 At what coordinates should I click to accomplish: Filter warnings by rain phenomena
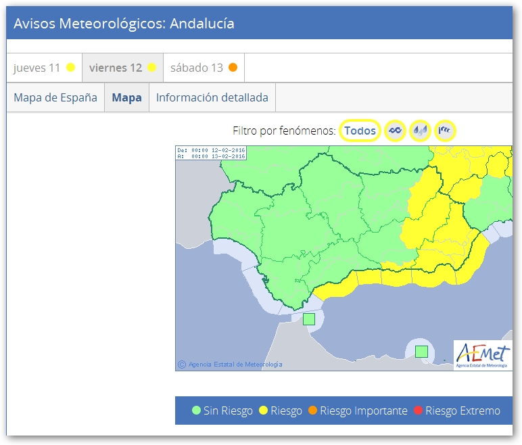point(420,131)
